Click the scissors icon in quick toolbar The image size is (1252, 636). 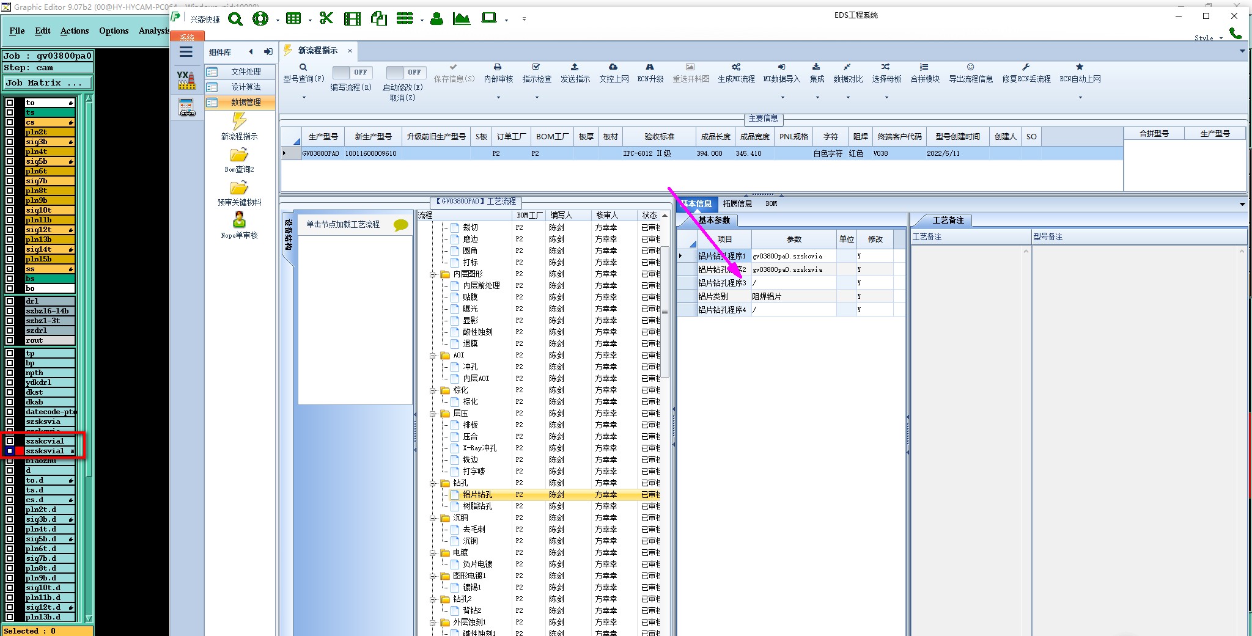tap(326, 18)
